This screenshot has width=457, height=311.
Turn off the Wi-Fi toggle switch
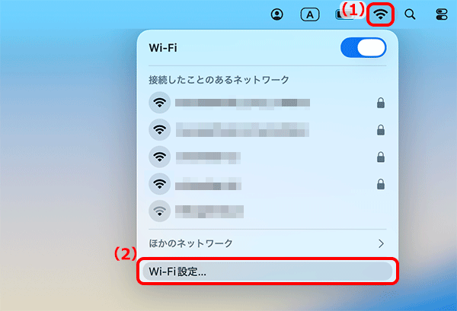[363, 47]
